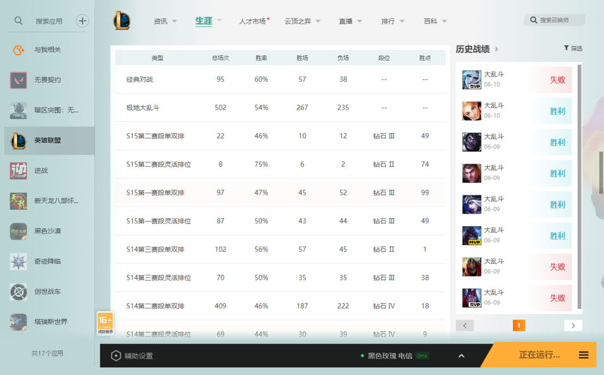This screenshot has width=604, height=375.
Task: Focus the 搜索应用 search field
Action: click(49, 21)
